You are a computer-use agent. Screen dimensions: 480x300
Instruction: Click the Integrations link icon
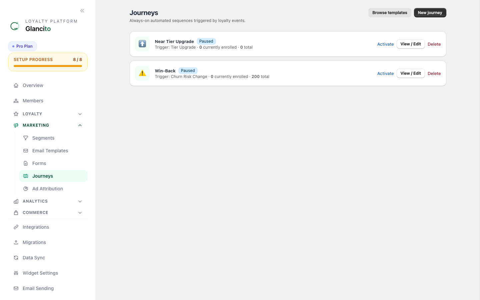(16, 227)
